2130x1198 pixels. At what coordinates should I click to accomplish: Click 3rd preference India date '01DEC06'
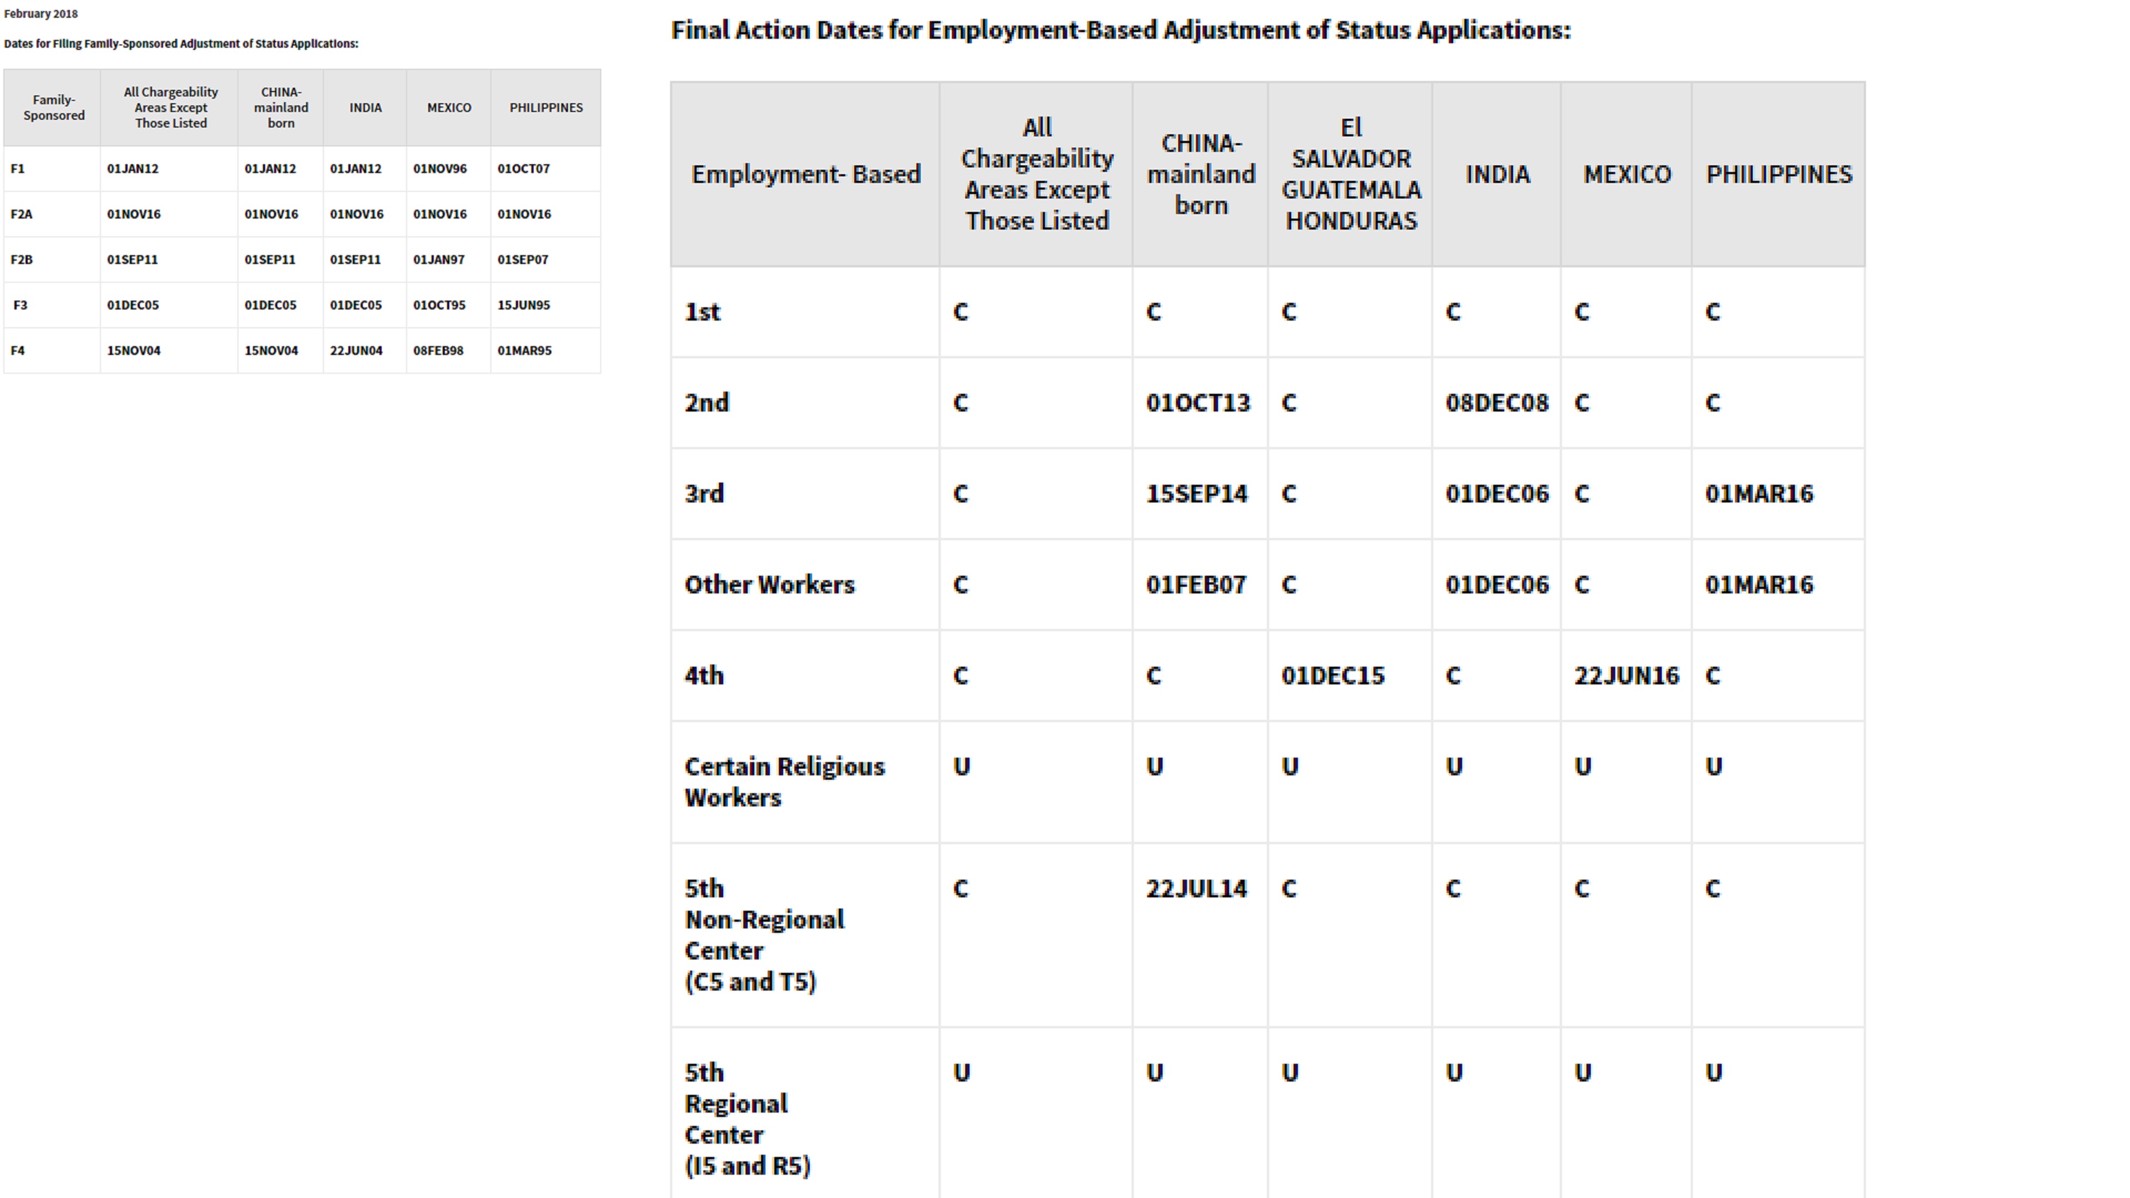(x=1497, y=494)
